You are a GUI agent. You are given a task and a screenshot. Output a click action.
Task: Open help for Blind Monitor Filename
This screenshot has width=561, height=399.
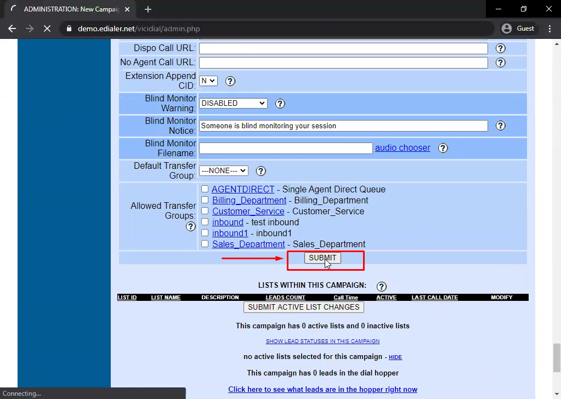pyautogui.click(x=443, y=148)
